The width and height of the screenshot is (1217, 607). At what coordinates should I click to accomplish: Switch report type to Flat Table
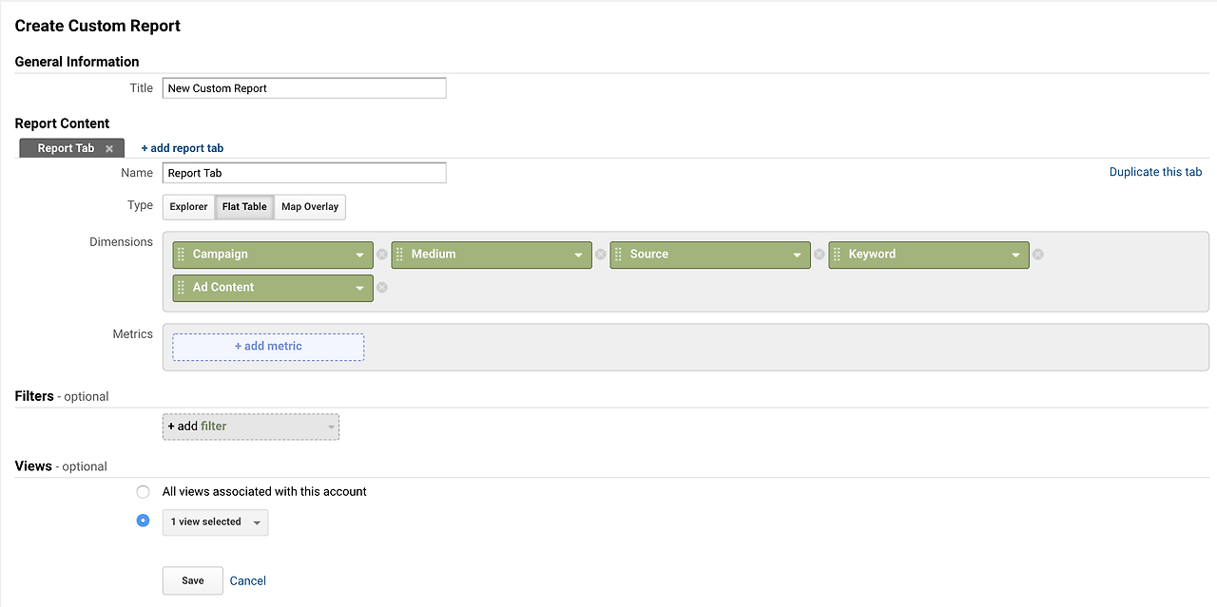point(244,207)
